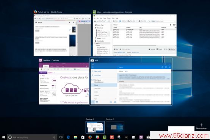Switch to the Home tab in OneNote

click(46, 66)
